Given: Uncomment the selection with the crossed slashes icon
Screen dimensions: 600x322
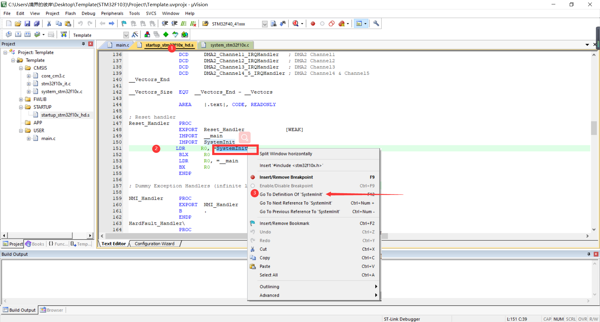Looking at the screenshot, I should [193, 23].
